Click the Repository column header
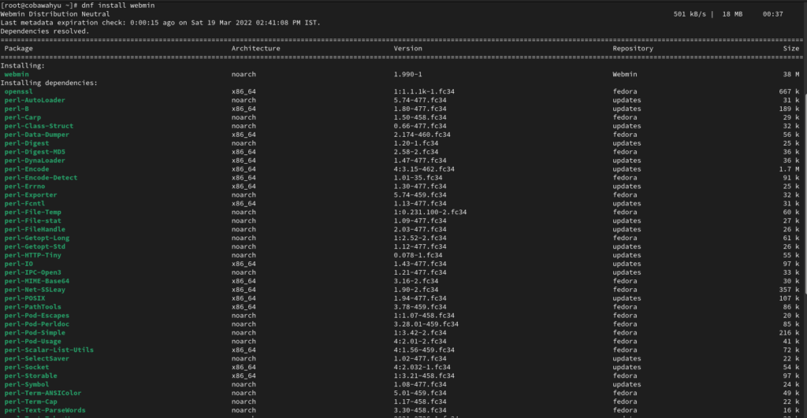This screenshot has height=418, width=807. click(633, 49)
